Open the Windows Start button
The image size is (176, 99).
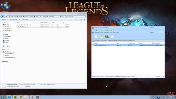point(2,97)
